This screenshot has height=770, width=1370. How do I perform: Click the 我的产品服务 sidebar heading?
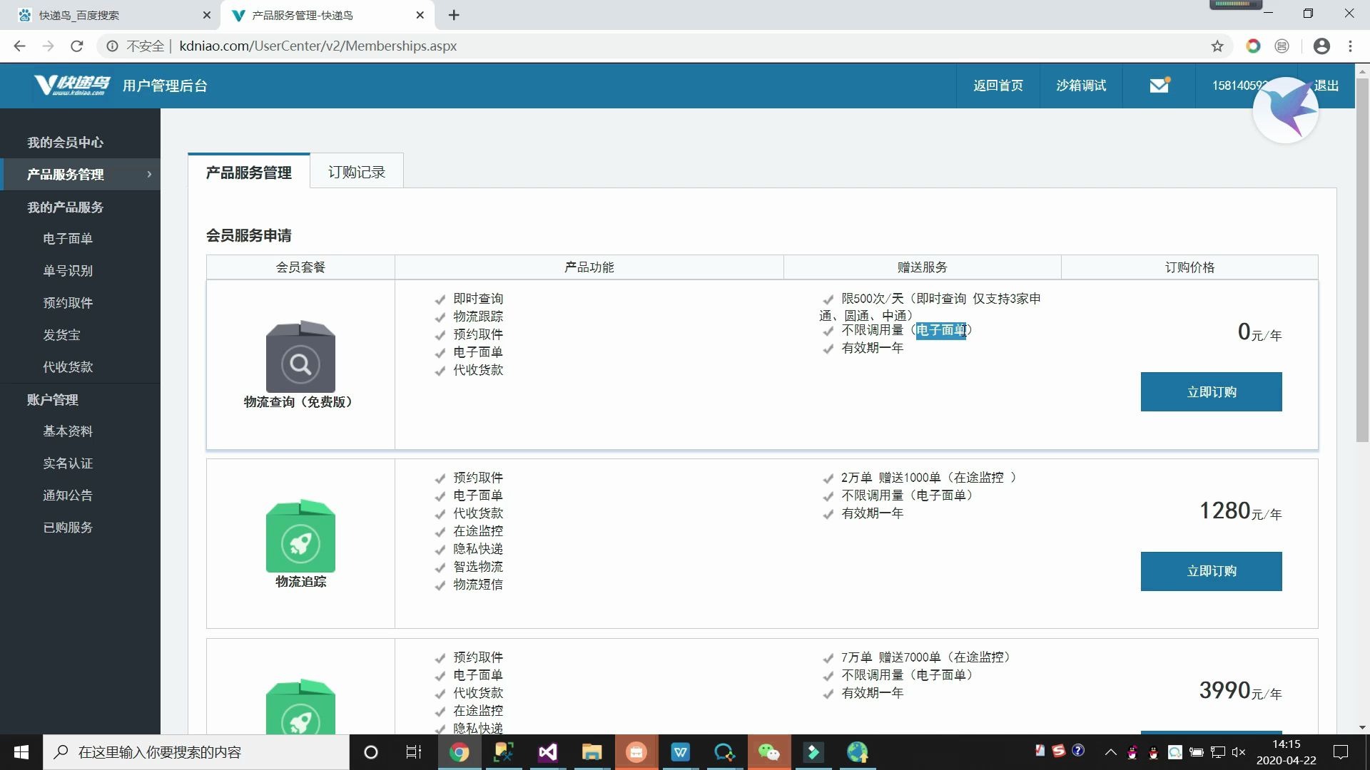click(66, 207)
